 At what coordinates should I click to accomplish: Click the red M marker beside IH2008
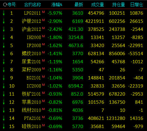pos(43,36)
